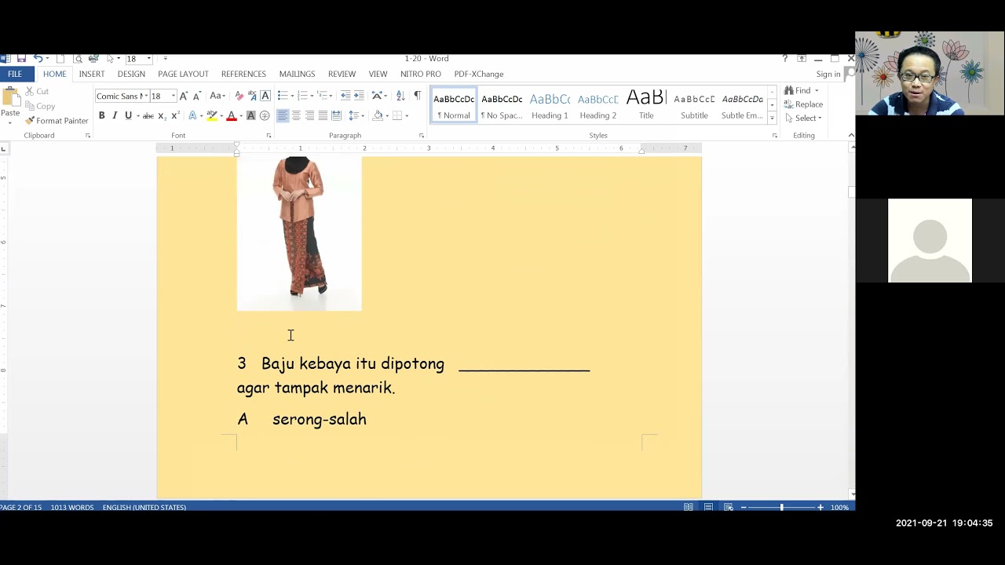Toggle align left paragraph button
Screen dimensions: 1005x565
283,116
